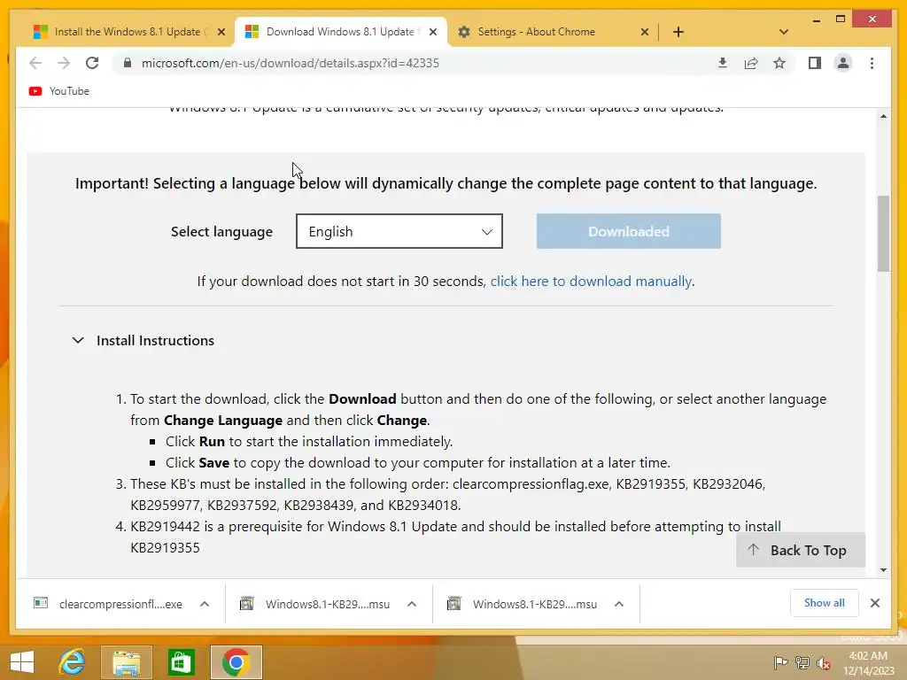
Task: Open Chrome downloads icon in toolbar
Action: (x=723, y=63)
